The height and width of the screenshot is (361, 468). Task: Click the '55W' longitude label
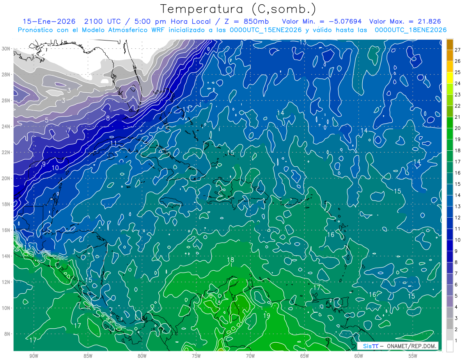(x=413, y=356)
